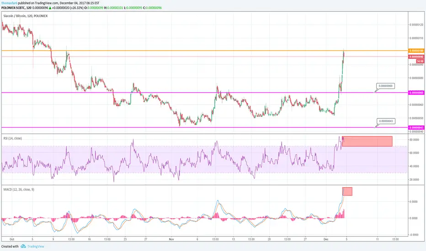Screen dimensions: 426x251
Task: Select the red 0.00000096 current price tag
Action: coord(416,57)
